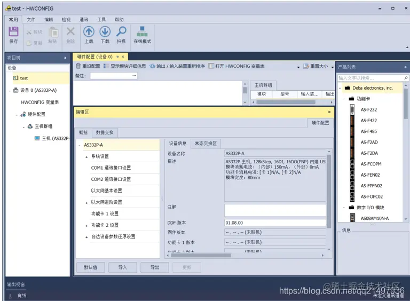Click the Cut (剪切) icon
Viewport: 410px width, 301px height.
[x=29, y=32]
